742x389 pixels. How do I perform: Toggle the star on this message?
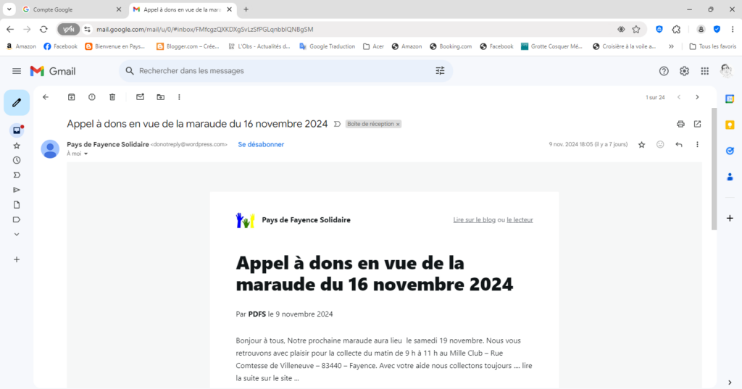click(641, 145)
